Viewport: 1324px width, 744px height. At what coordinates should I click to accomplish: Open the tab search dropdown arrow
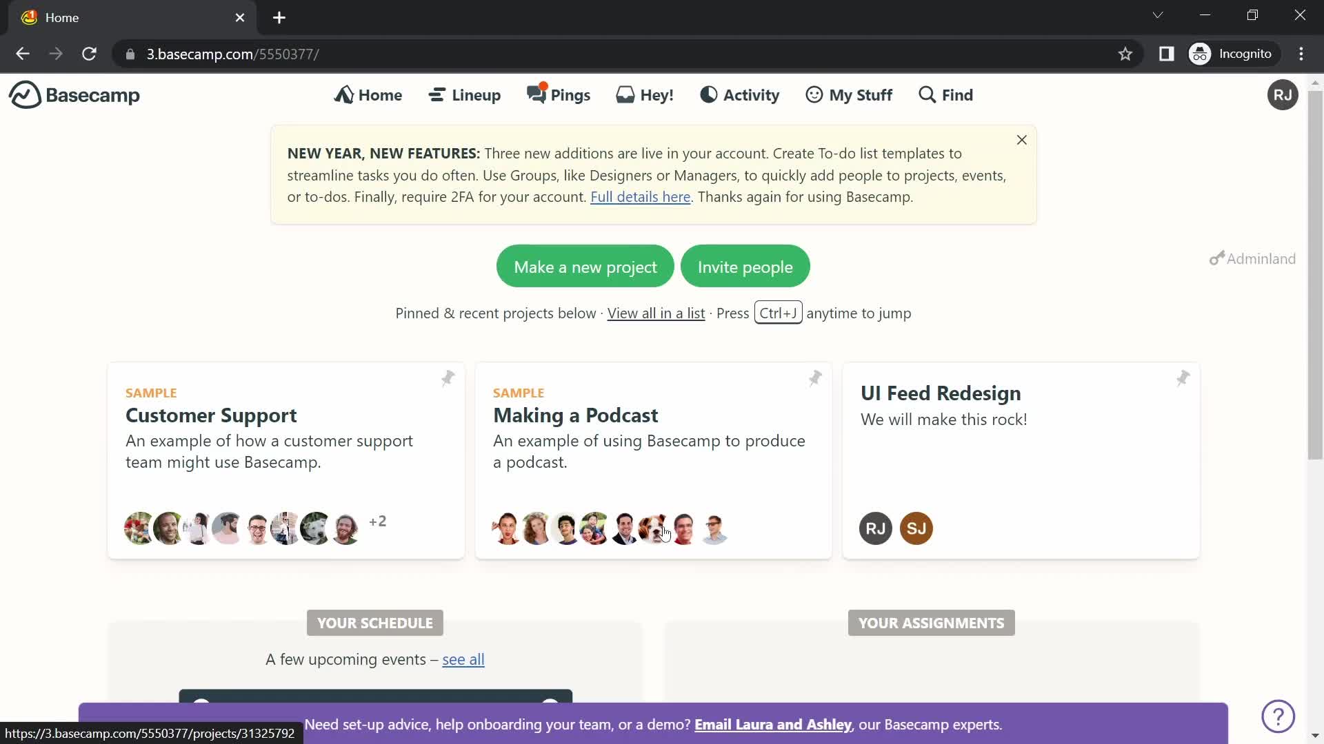point(1158,15)
